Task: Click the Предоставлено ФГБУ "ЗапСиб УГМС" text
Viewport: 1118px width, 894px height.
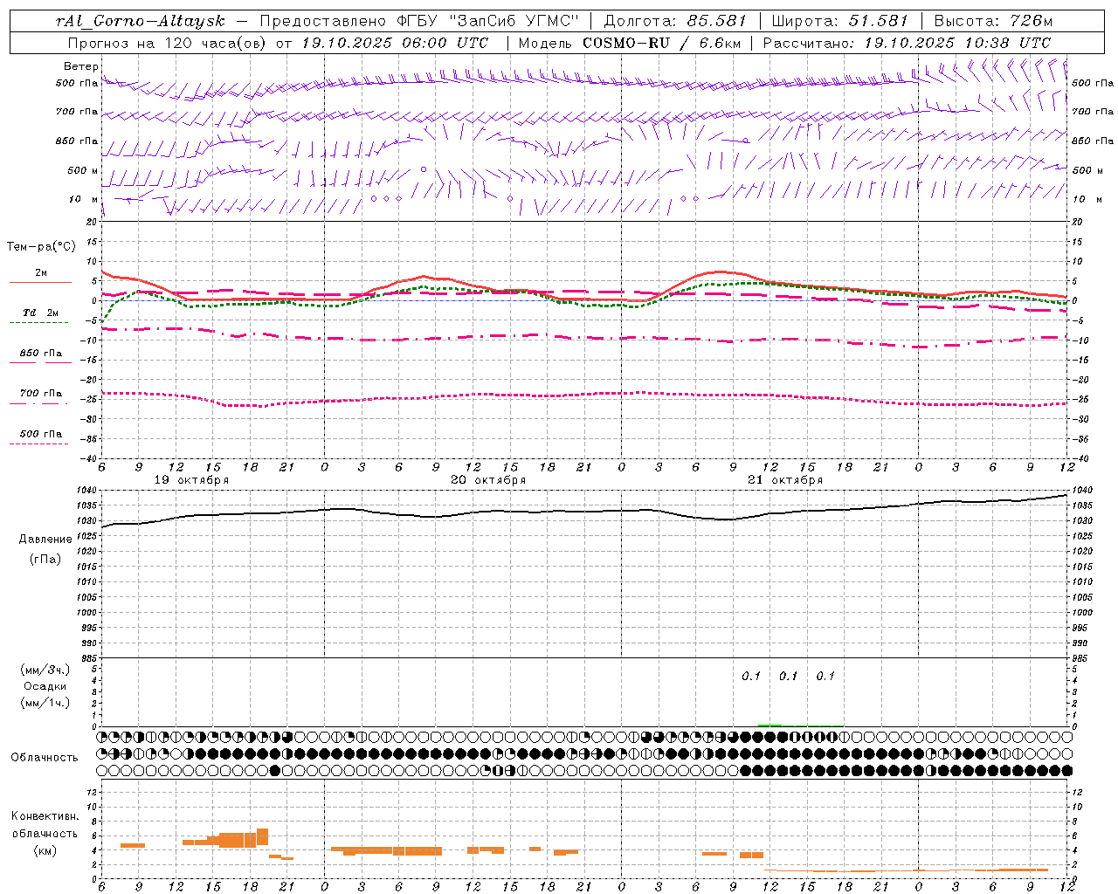Action: point(419,21)
